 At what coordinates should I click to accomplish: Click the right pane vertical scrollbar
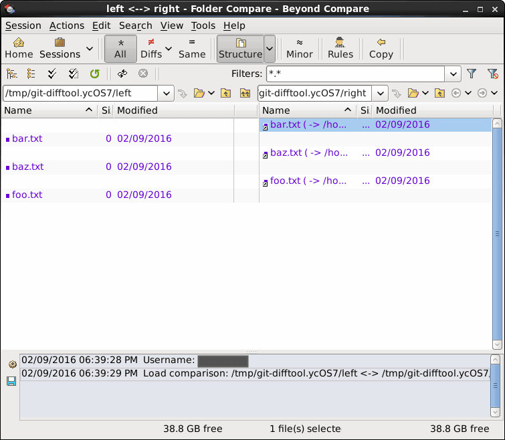497,233
